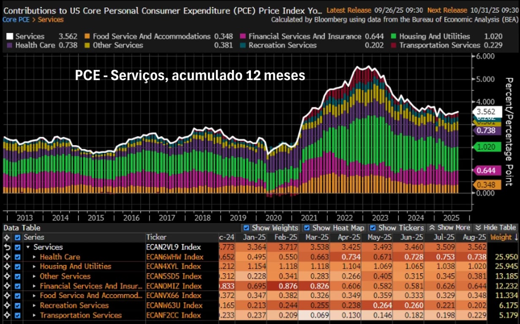
Task: Click the crosshair icon on Financial Services row
Action: (x=7, y=286)
